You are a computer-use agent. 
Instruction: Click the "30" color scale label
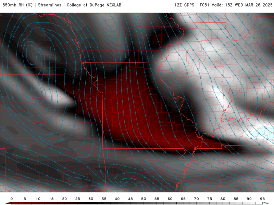pos(91,199)
